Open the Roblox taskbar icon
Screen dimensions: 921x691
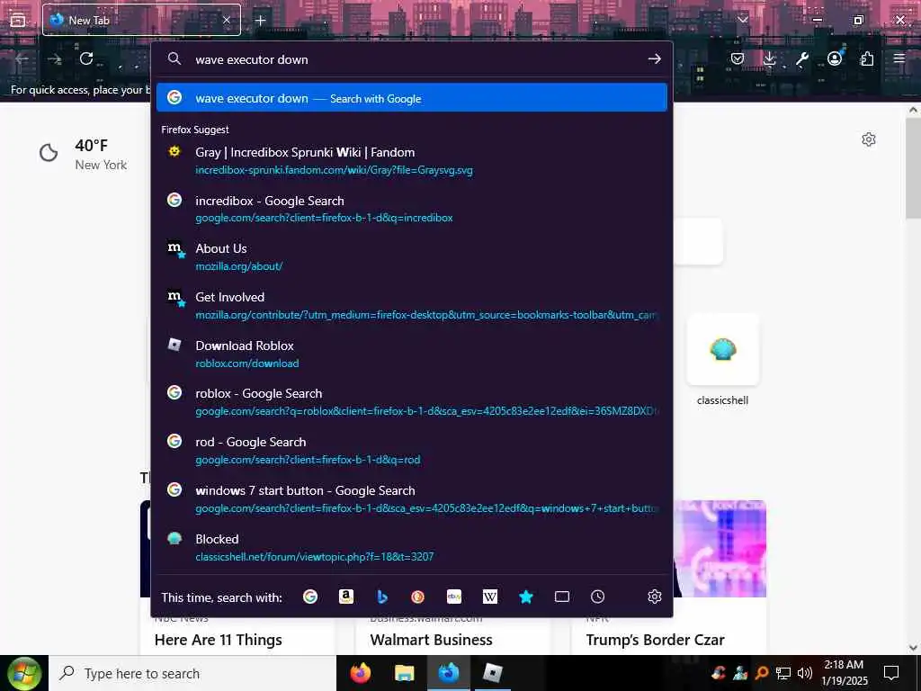pyautogui.click(x=492, y=673)
